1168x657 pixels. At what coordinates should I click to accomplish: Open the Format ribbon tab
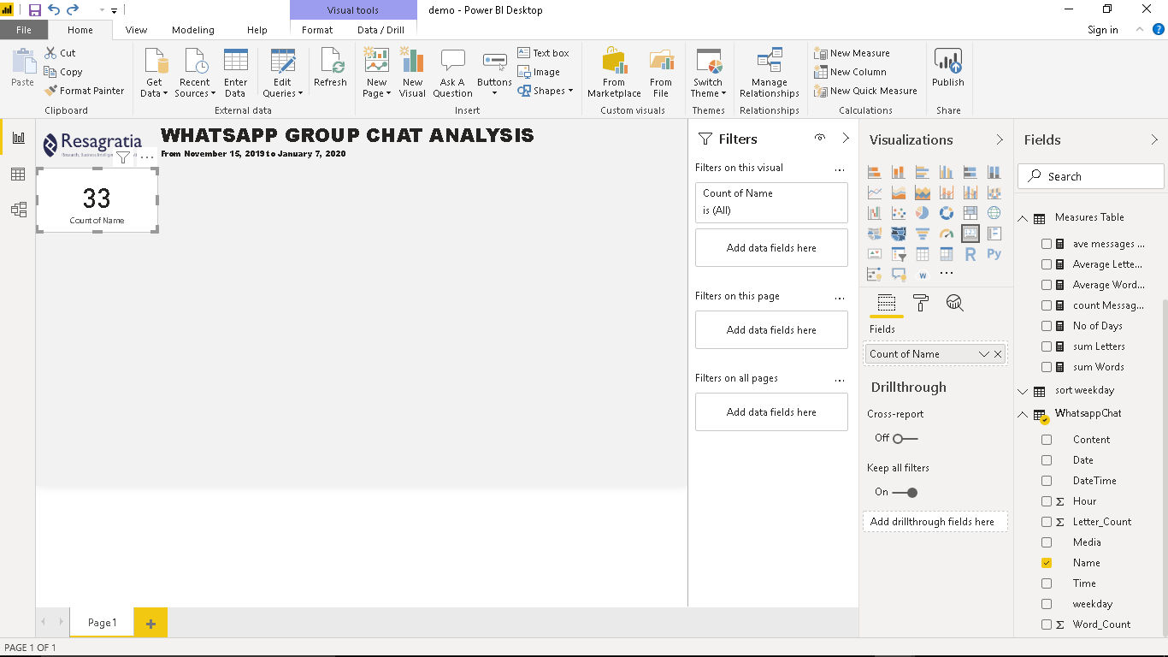(317, 30)
